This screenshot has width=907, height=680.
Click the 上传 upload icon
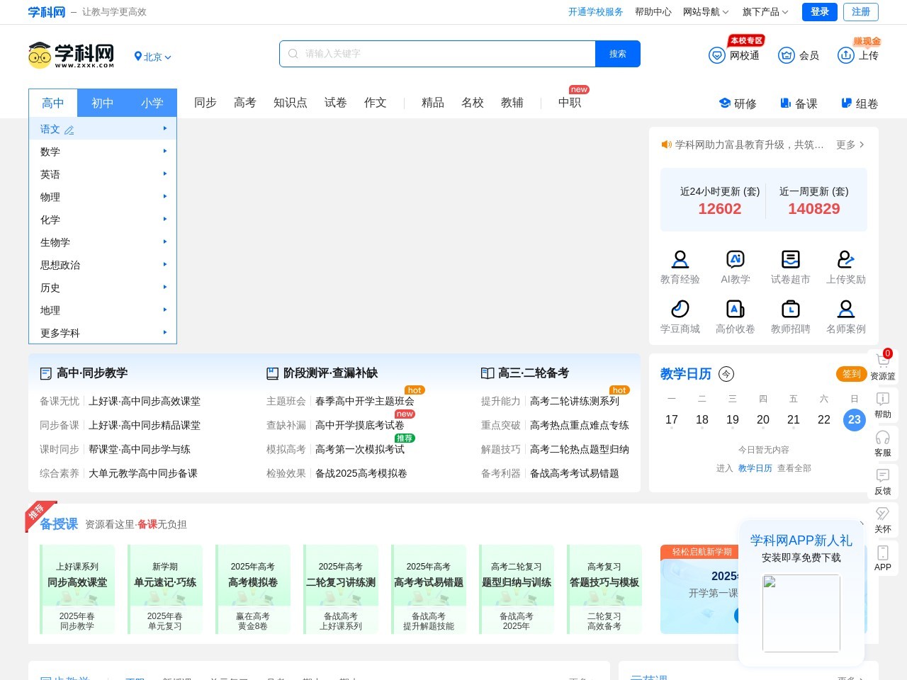click(x=846, y=55)
